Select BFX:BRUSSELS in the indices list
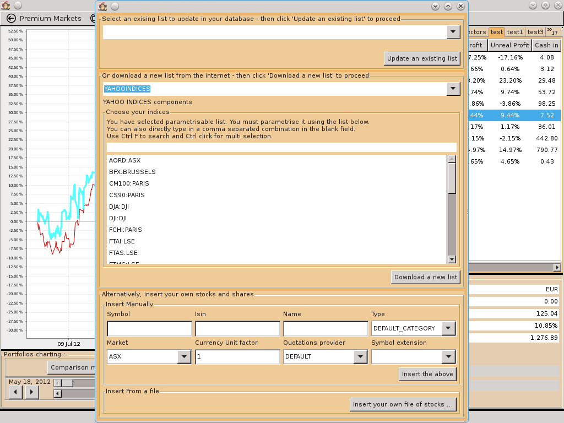 [277, 172]
